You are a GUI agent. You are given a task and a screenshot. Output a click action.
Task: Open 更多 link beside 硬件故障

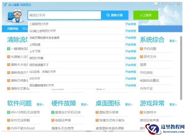point(85,104)
